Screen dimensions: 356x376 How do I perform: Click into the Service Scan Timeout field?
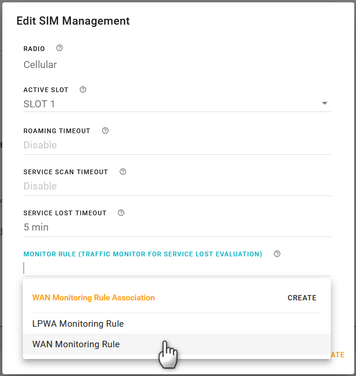pos(176,186)
